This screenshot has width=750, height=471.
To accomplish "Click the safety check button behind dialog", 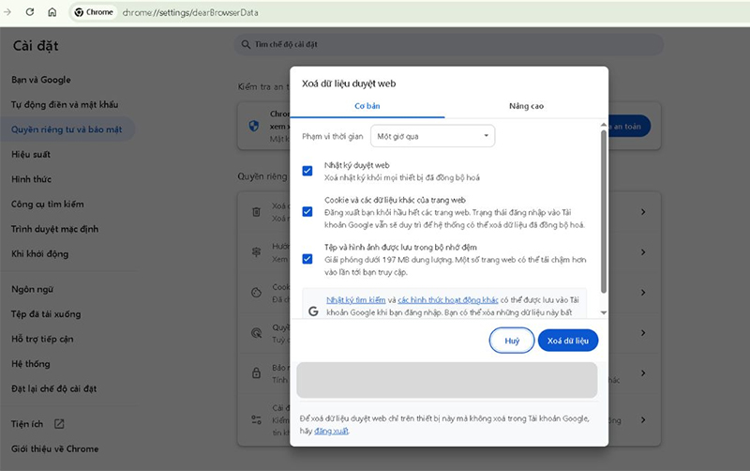I will pyautogui.click(x=629, y=127).
